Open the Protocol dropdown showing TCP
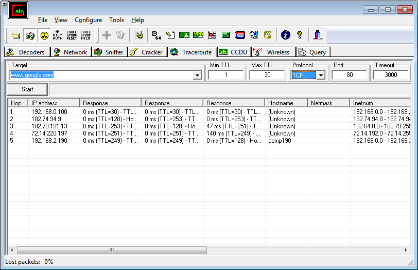418x270 pixels. click(x=321, y=75)
